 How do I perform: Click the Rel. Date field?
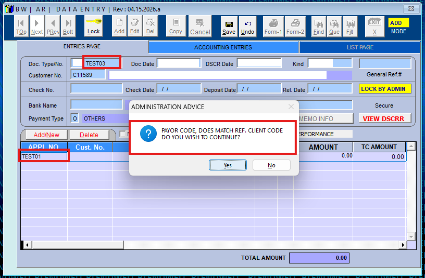click(330, 89)
